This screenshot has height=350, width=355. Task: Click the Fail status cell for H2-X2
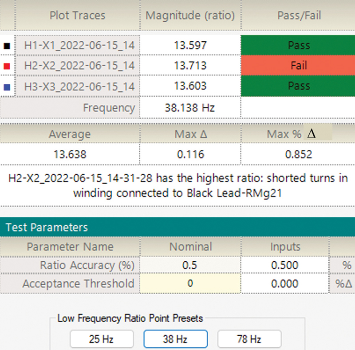point(298,65)
